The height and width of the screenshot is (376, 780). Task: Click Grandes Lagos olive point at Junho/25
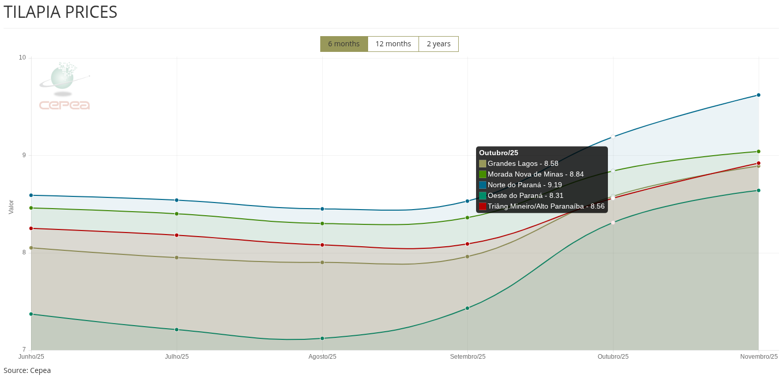(31, 248)
